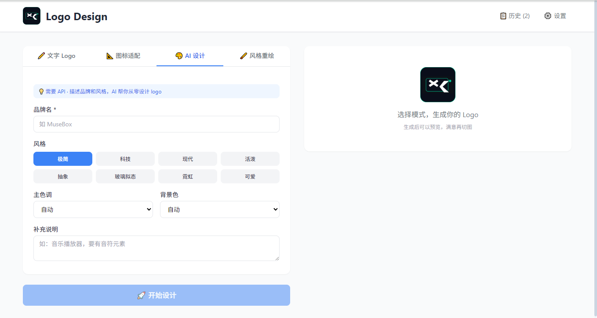This screenshot has height=318, width=597.
Task: Select the 抽象 style option
Action: (63, 176)
